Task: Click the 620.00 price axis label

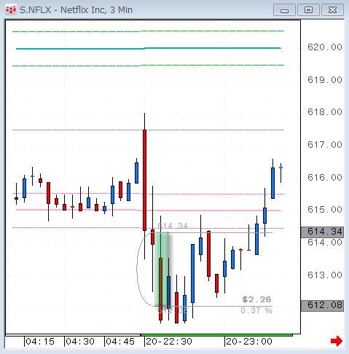Action: coord(325,47)
